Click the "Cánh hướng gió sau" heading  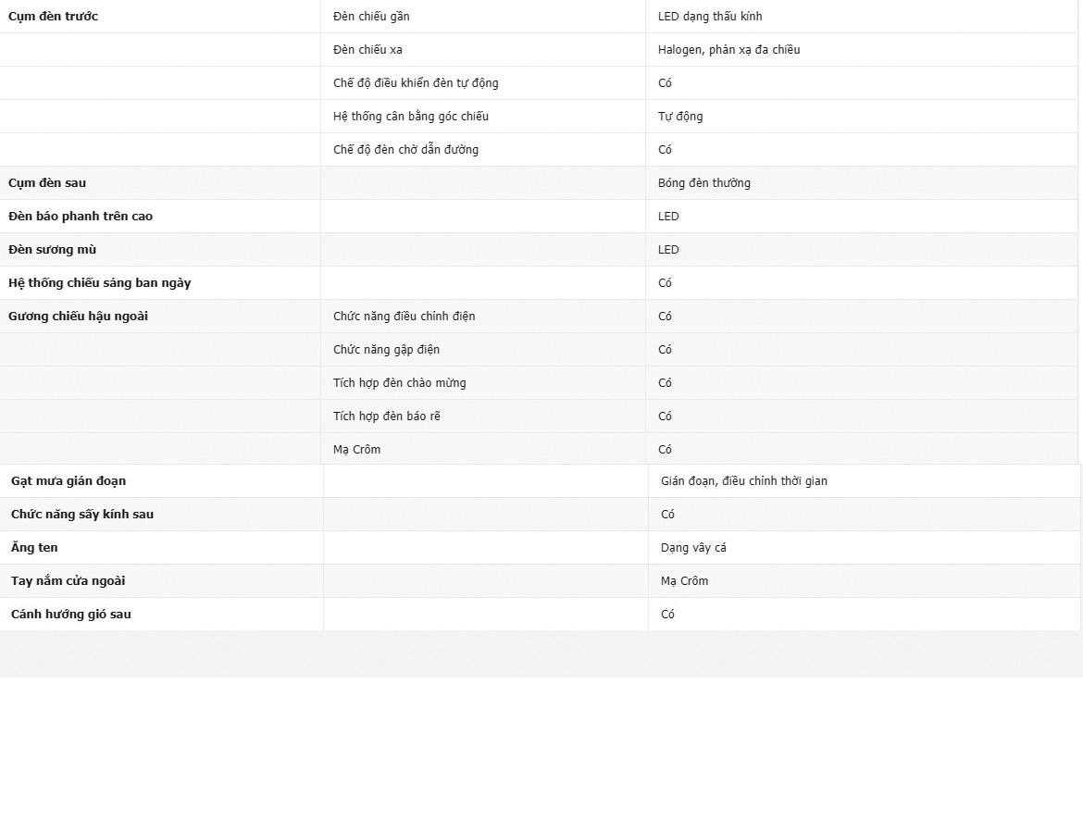click(x=71, y=615)
